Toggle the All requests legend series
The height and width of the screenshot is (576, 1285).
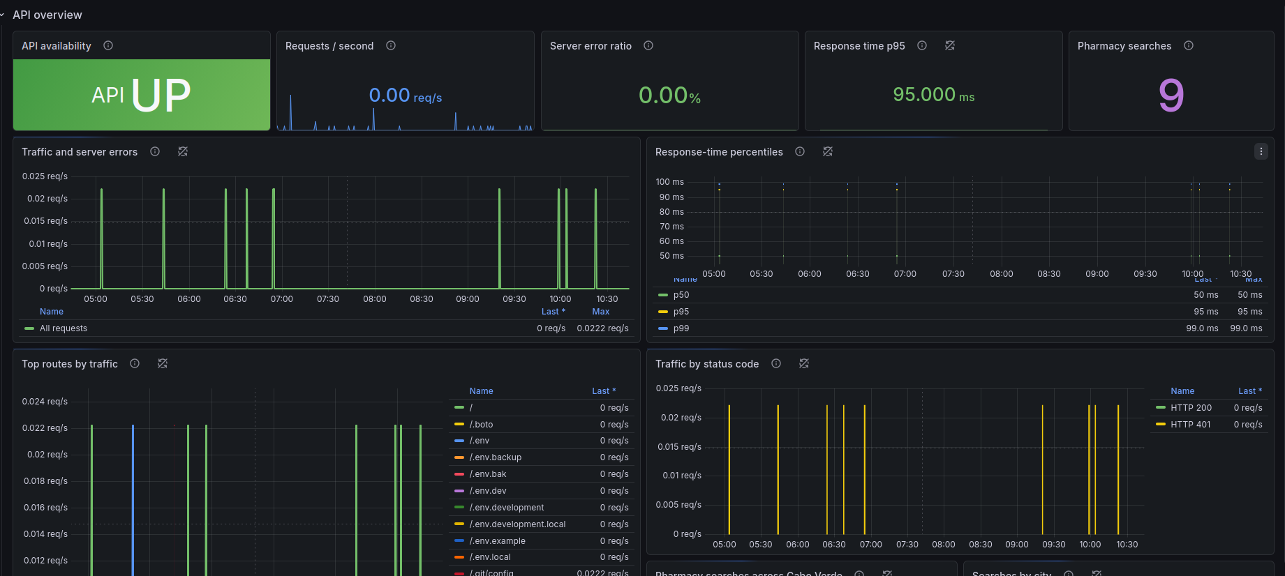click(64, 328)
